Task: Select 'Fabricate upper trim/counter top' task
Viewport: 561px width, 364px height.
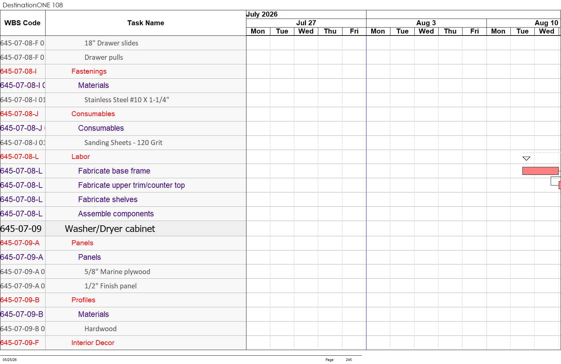Action: point(131,185)
